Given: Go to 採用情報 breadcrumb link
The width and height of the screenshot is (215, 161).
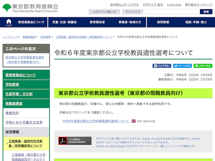Looking at the screenshot, I should 46,37.
